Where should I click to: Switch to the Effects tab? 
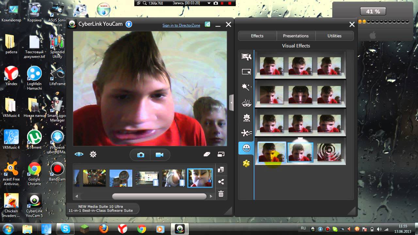point(257,36)
